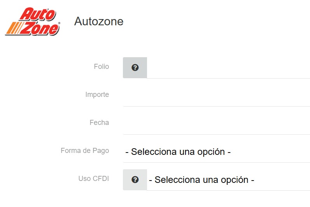Screen dimensions: 310x207
Task: Click the registered trademark symbol on the logo
Action: pyautogui.click(x=59, y=23)
